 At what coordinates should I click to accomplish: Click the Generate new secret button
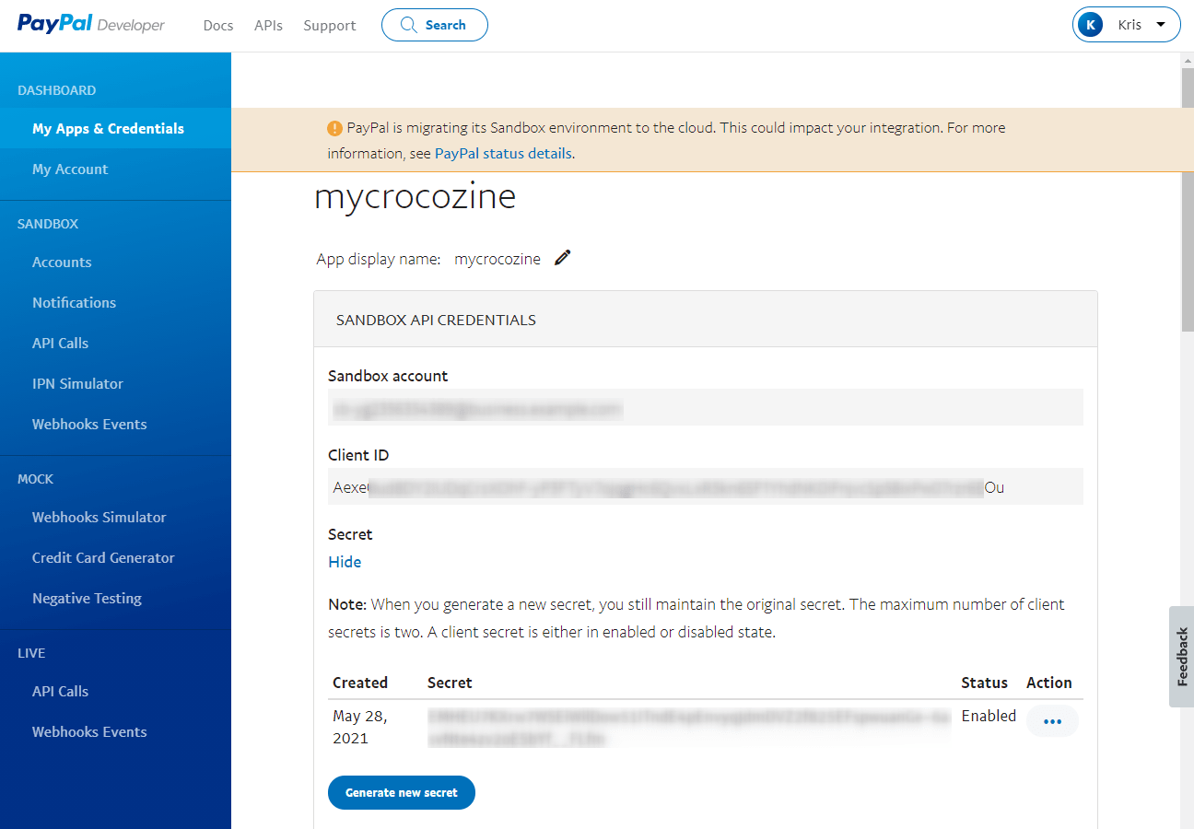pyautogui.click(x=401, y=792)
